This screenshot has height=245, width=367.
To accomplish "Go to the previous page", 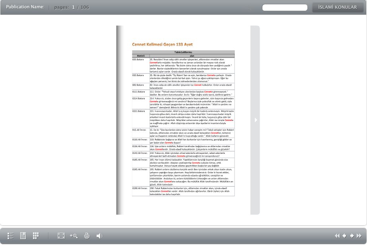I will point(344,236).
